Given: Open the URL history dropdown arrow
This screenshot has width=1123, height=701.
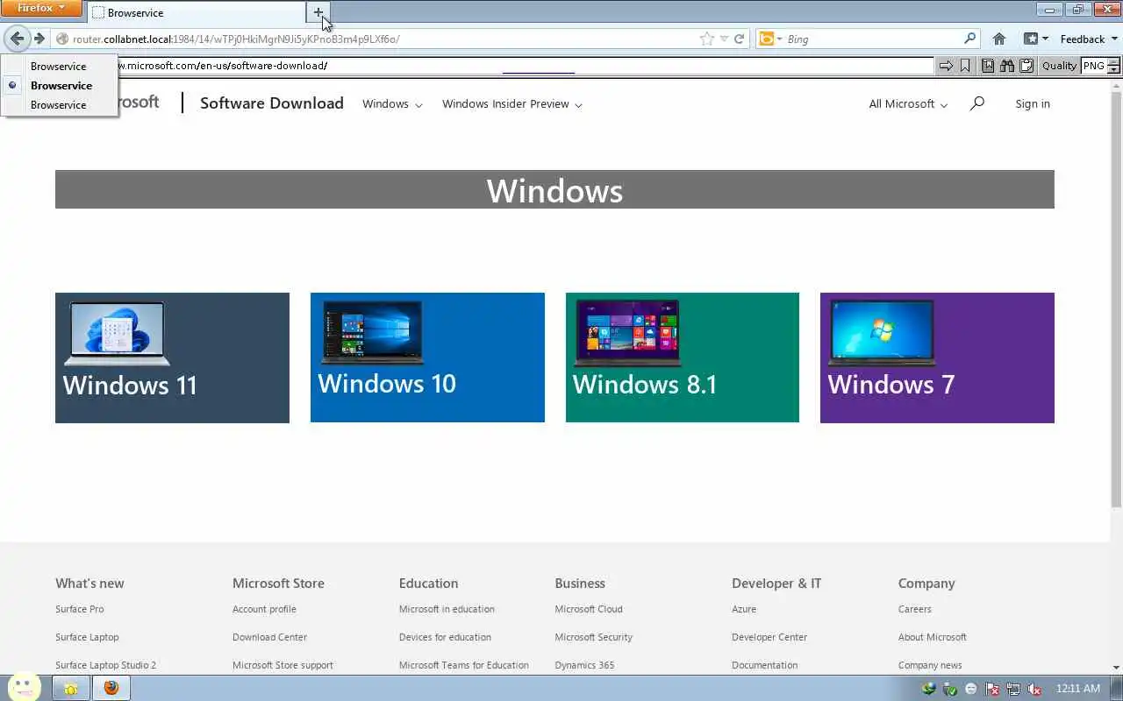Looking at the screenshot, I should click(724, 39).
